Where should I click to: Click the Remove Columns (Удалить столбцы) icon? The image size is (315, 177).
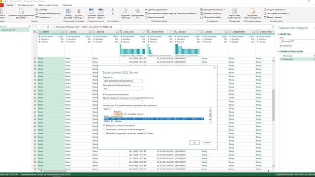click(x=79, y=11)
